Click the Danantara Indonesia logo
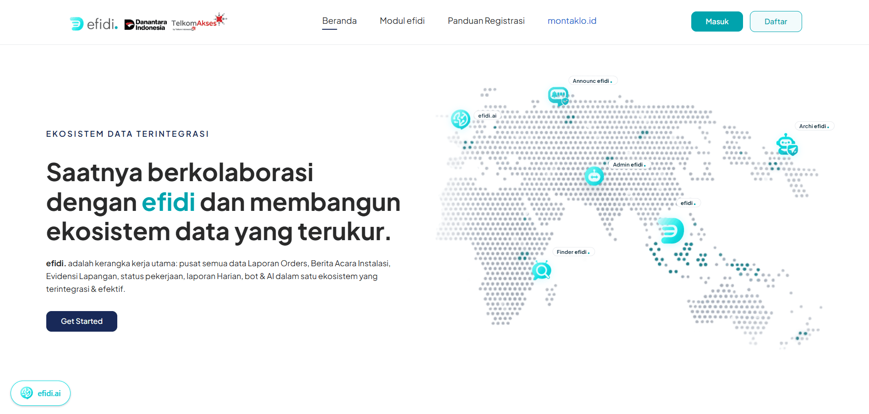The height and width of the screenshot is (414, 869). (x=146, y=25)
